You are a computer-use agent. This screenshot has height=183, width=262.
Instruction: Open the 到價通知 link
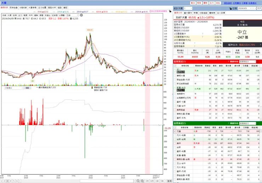click(x=252, y=3)
